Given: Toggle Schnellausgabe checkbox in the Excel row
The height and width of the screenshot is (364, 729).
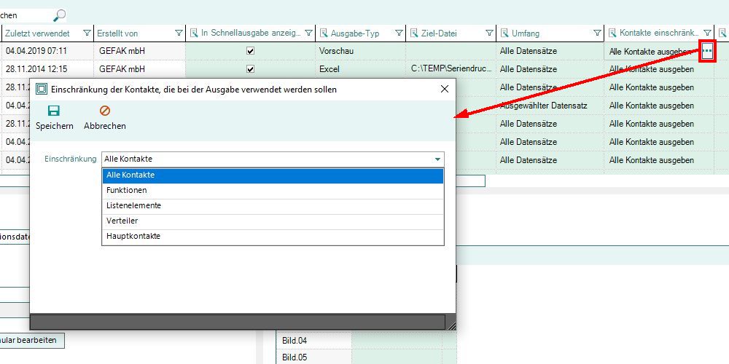Looking at the screenshot, I should point(250,69).
